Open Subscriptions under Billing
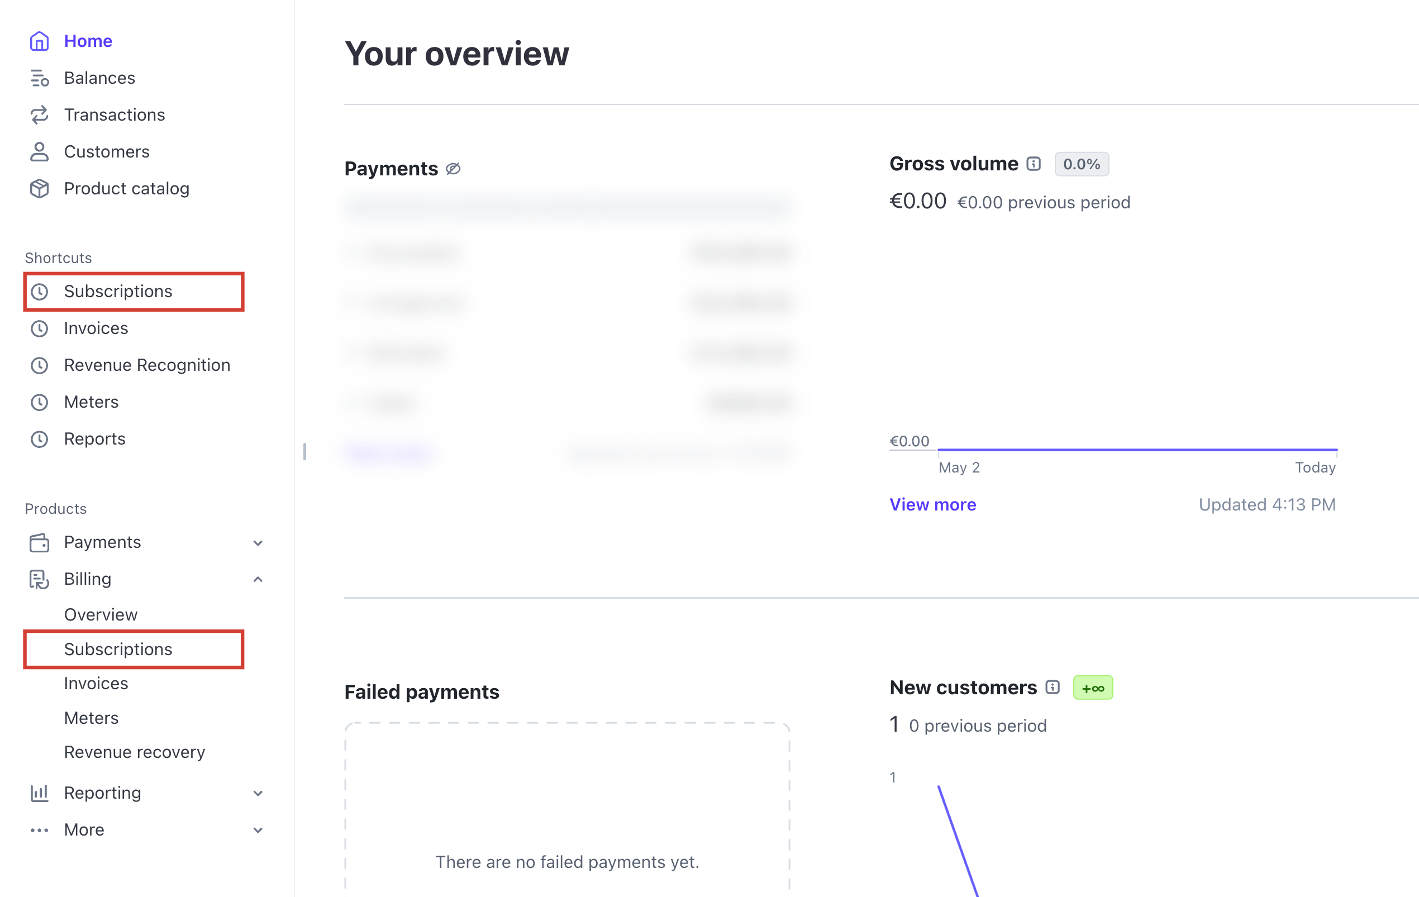 click(x=118, y=648)
